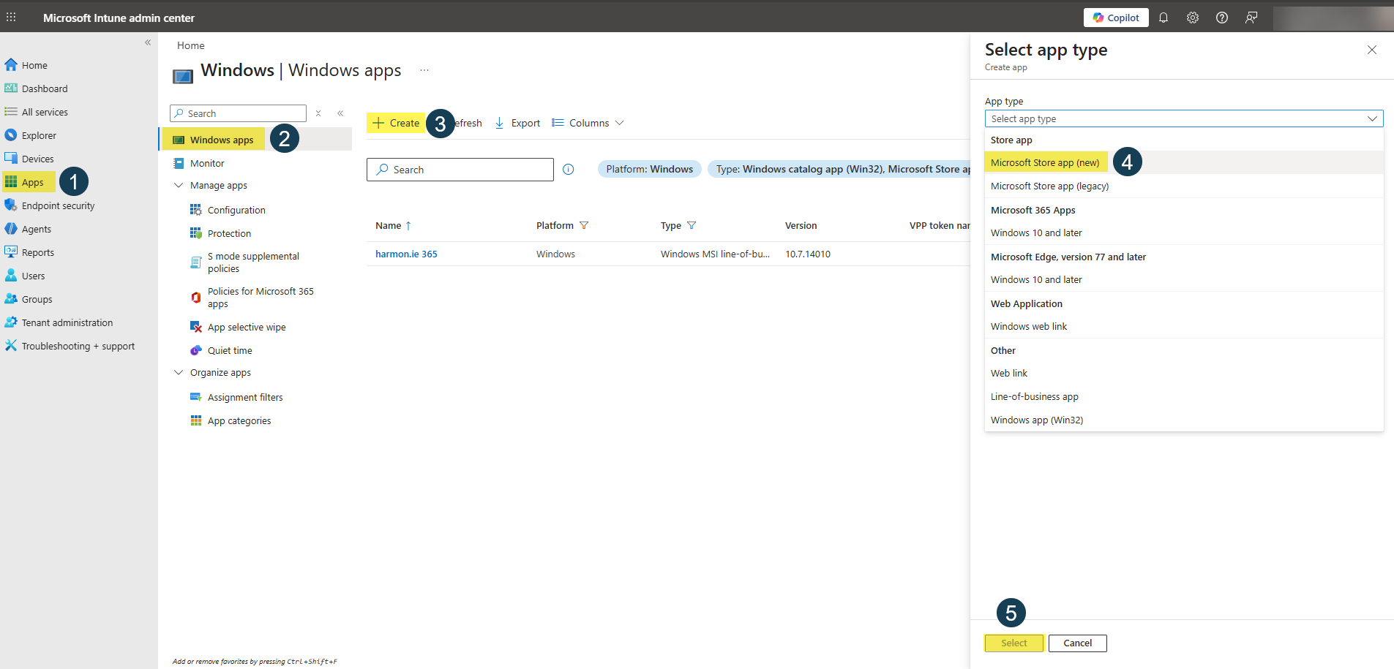The image size is (1394, 669).
Task: Open Quiet time settings
Action: (x=230, y=350)
